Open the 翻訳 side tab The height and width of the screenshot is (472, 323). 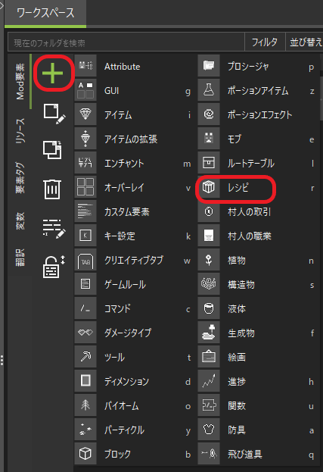20,258
